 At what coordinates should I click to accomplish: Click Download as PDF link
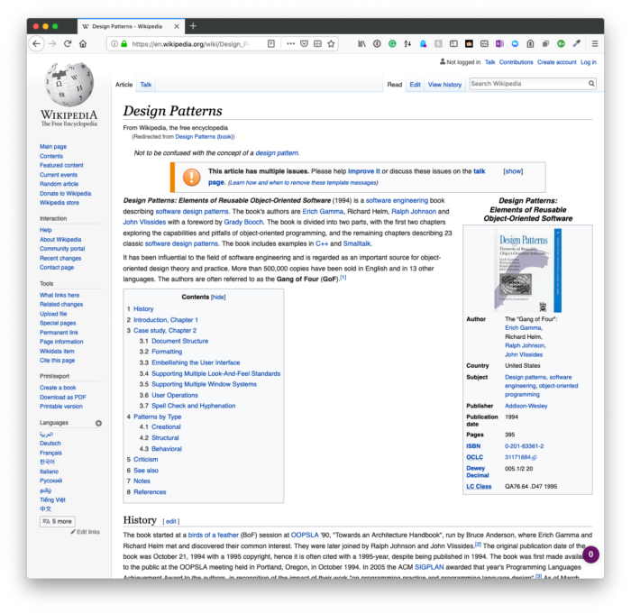tap(63, 397)
